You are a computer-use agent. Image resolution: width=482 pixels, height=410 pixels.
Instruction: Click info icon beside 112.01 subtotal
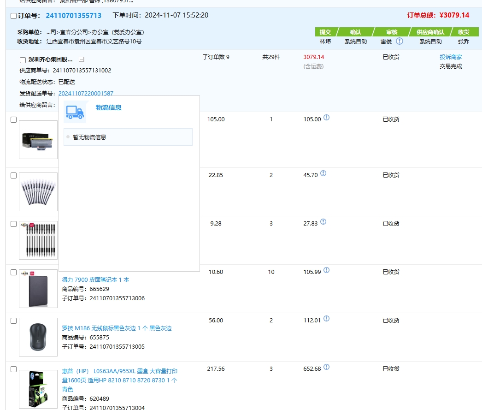click(326, 319)
